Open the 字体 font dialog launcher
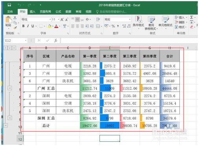199x146 pixels. click(68, 34)
